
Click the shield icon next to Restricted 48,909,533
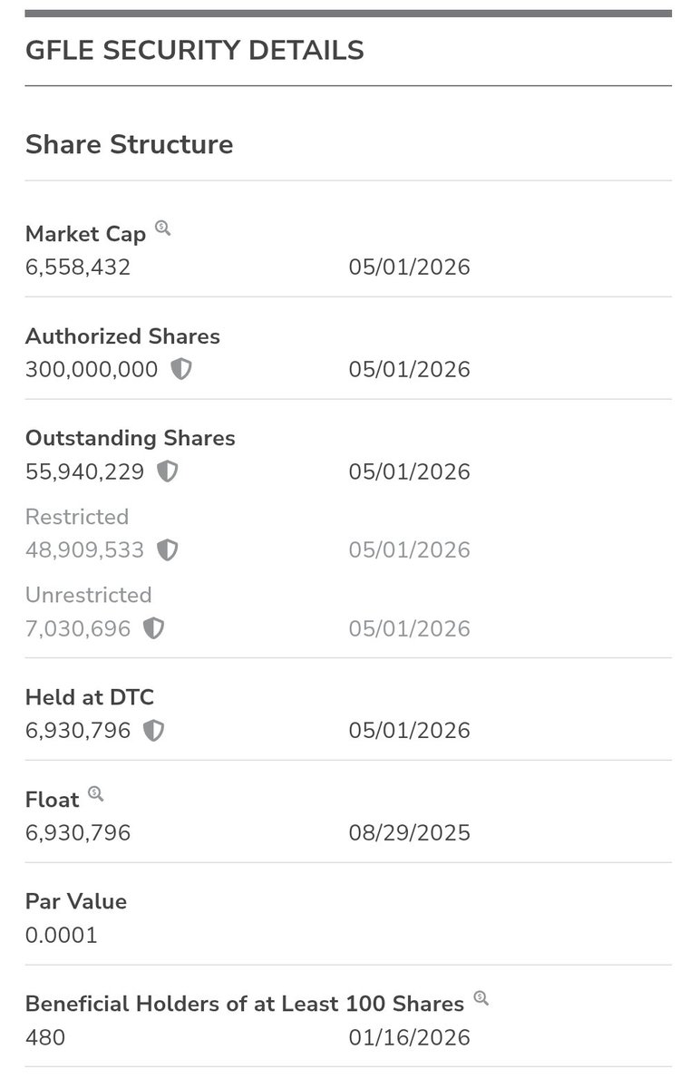tap(168, 549)
